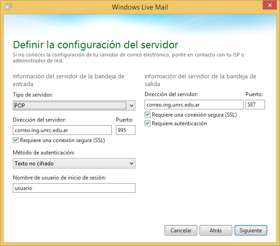Continue with the Siguiente button

(251, 230)
